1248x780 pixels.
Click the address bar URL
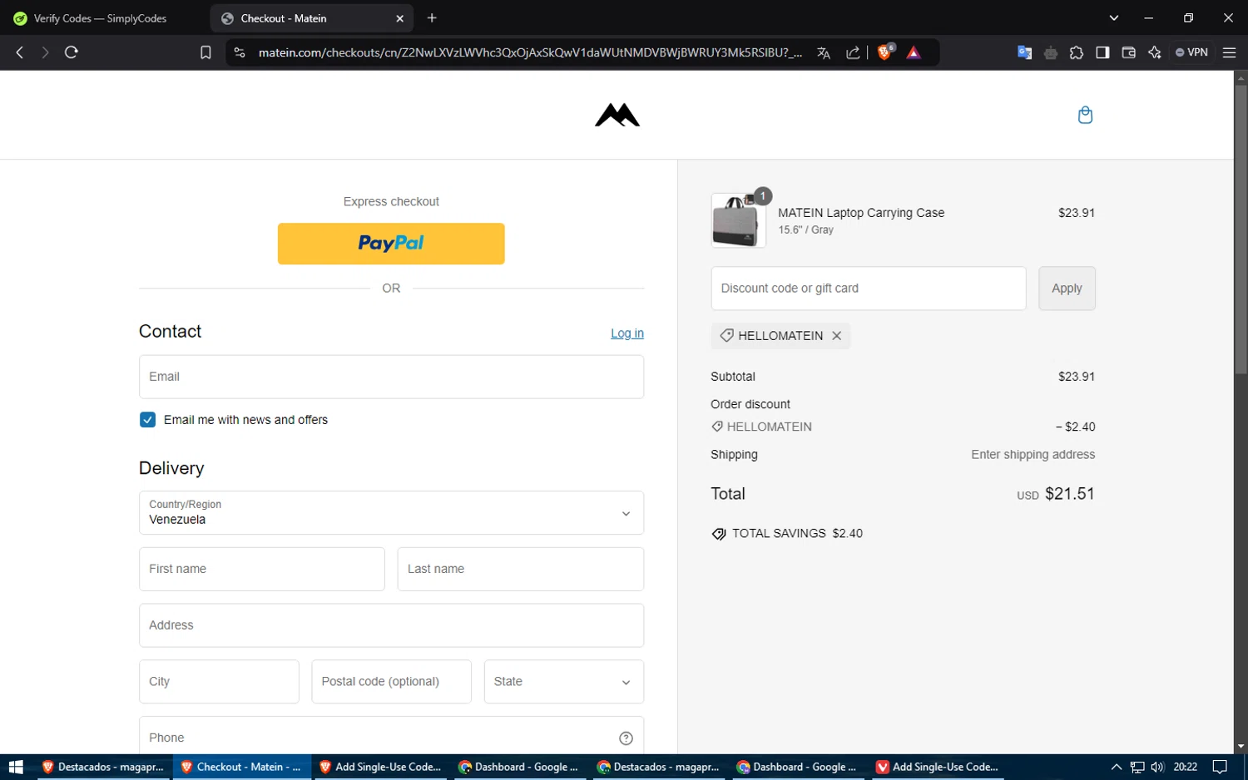(529, 52)
